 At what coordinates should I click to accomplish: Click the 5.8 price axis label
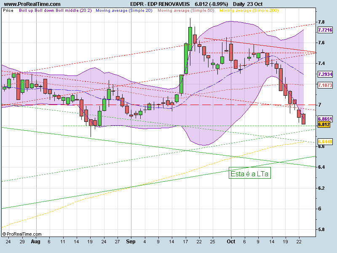(321, 229)
